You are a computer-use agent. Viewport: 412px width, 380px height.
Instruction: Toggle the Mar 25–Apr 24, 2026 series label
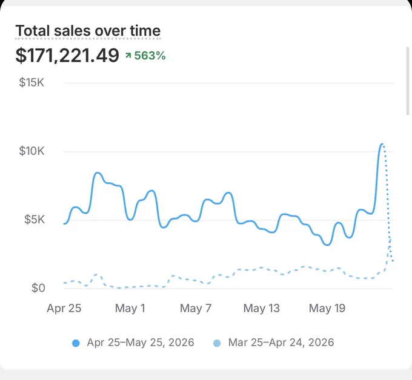(x=281, y=342)
